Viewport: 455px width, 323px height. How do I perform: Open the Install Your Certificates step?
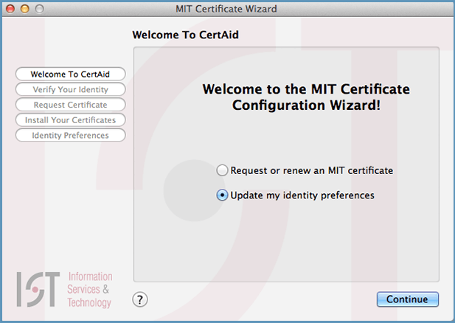point(70,120)
